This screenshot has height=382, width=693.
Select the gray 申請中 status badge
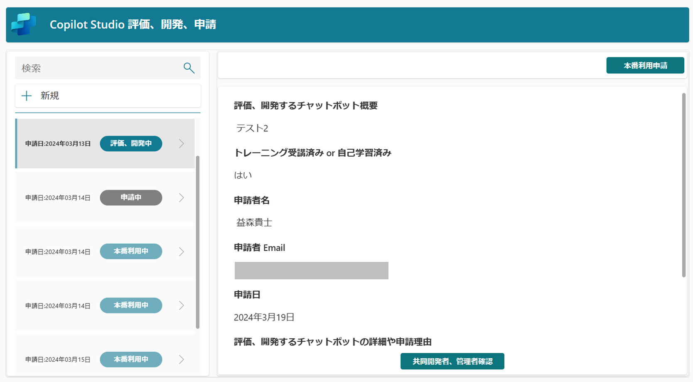coord(131,197)
